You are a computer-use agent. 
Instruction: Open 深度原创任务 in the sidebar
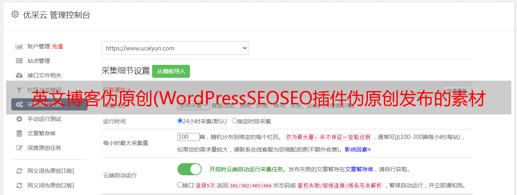click(44, 148)
